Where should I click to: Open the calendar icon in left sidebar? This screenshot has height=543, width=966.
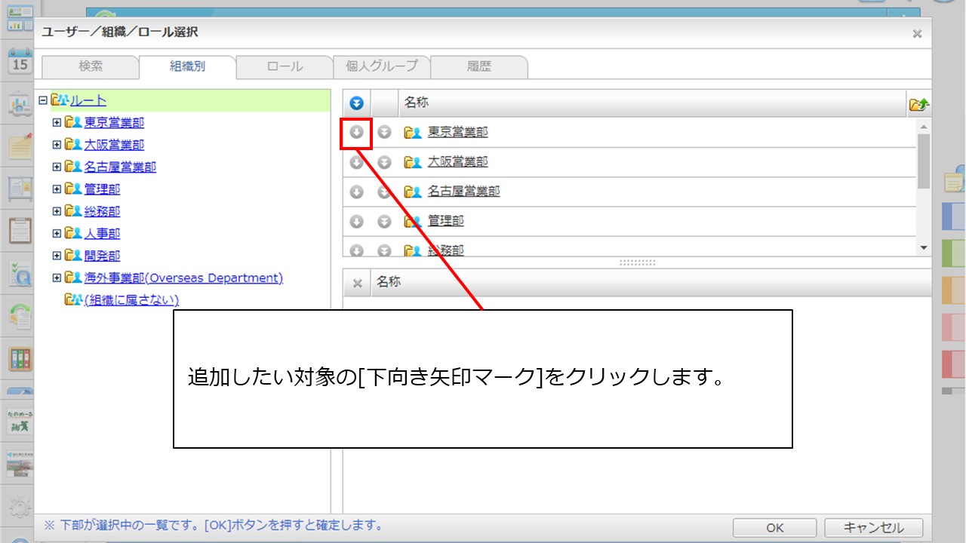(x=20, y=62)
